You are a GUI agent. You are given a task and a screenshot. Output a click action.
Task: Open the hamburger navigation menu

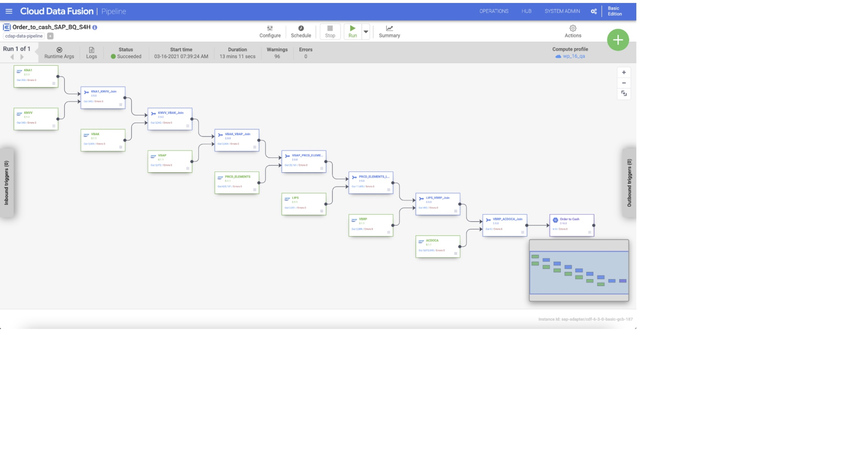click(x=9, y=12)
